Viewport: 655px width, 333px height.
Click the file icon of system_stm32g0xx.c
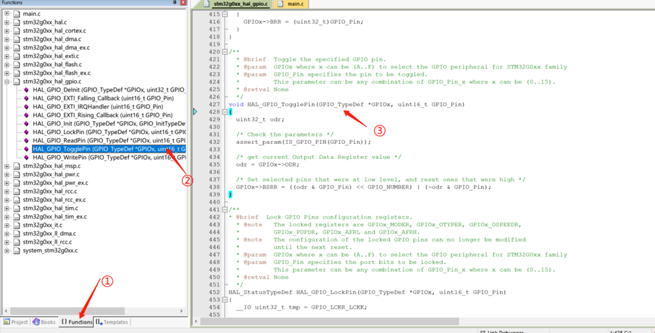[16, 251]
